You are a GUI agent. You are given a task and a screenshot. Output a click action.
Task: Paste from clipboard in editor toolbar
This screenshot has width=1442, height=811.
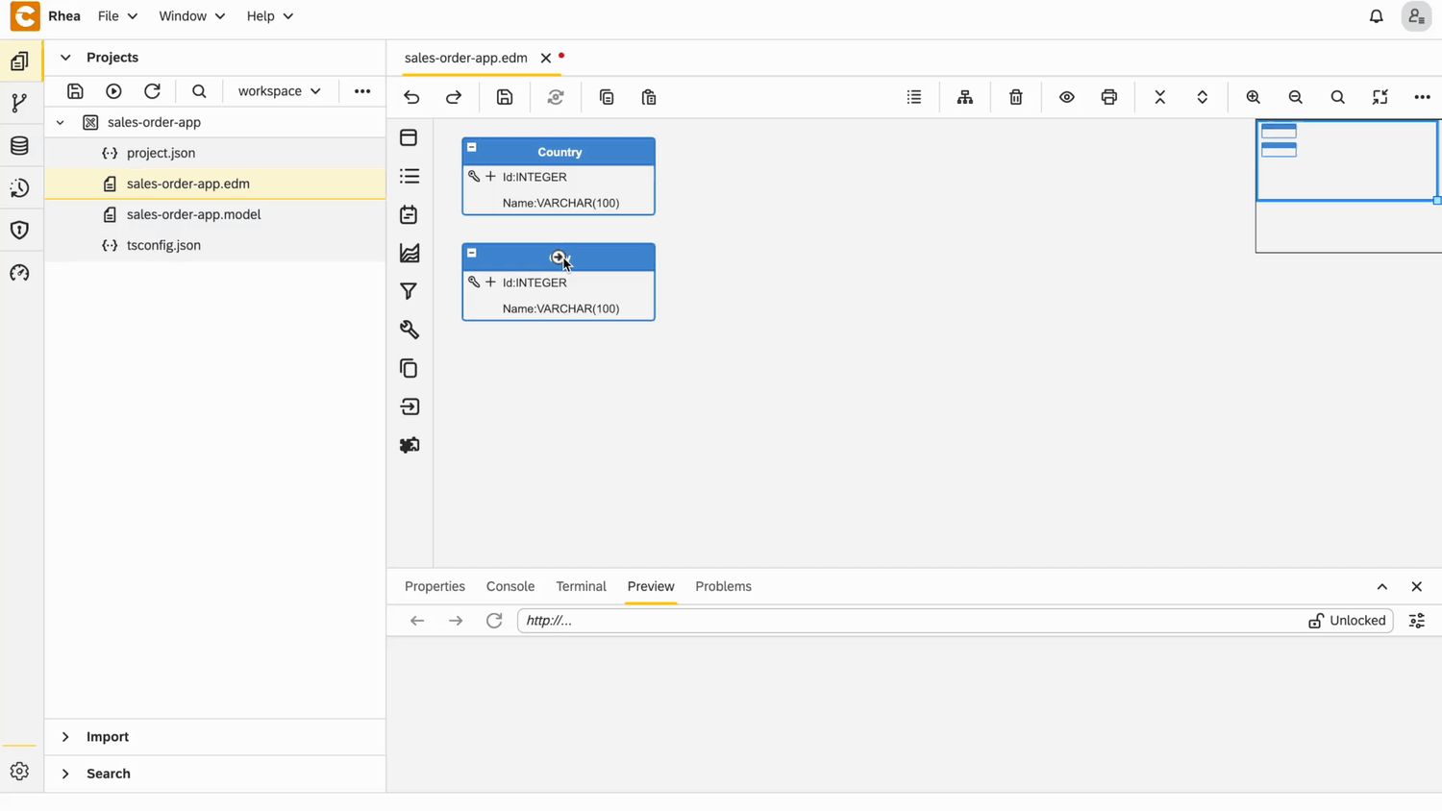click(x=649, y=97)
